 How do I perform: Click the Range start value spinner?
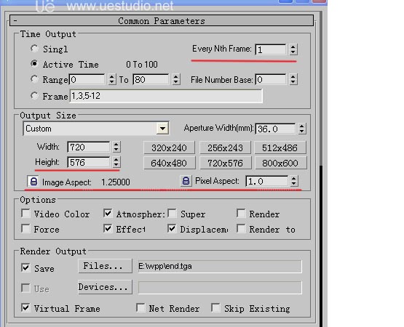[x=111, y=79]
